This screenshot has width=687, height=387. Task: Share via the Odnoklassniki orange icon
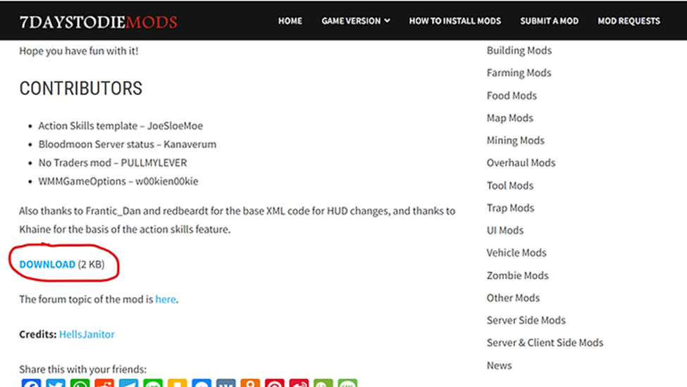(x=250, y=383)
